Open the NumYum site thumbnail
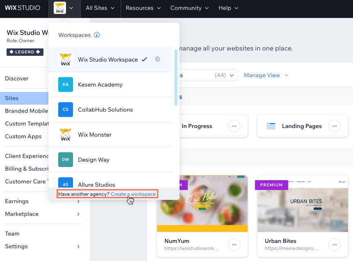This screenshot has height=261, width=353. [x=202, y=204]
